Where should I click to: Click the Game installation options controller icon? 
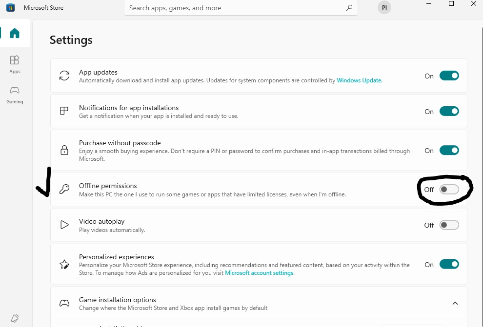(x=64, y=303)
